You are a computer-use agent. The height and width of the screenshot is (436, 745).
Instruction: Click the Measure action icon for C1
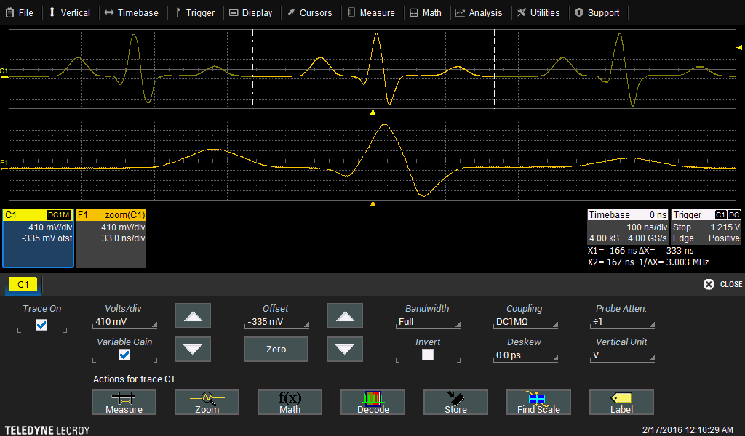pos(124,402)
